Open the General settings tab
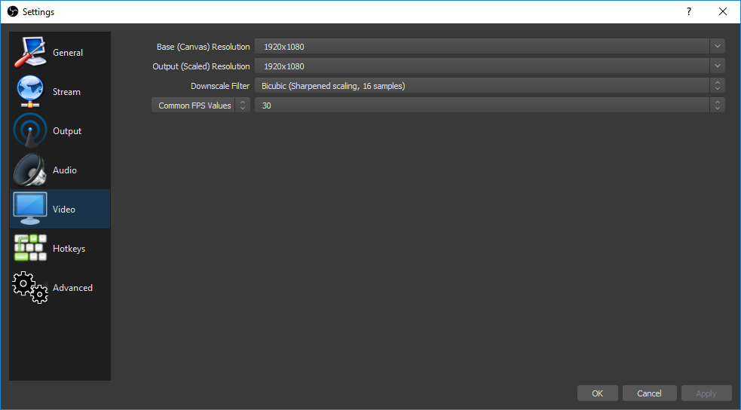This screenshot has height=410, width=741. pos(60,53)
